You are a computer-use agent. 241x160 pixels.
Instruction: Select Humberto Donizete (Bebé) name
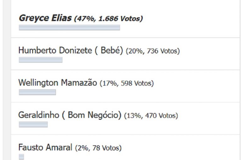click(70, 51)
